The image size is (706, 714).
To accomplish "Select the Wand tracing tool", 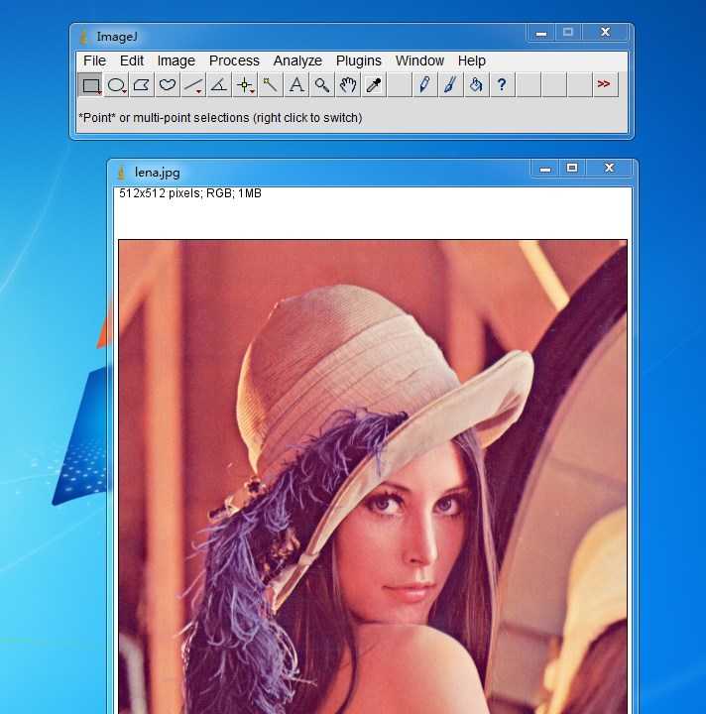I will 271,84.
